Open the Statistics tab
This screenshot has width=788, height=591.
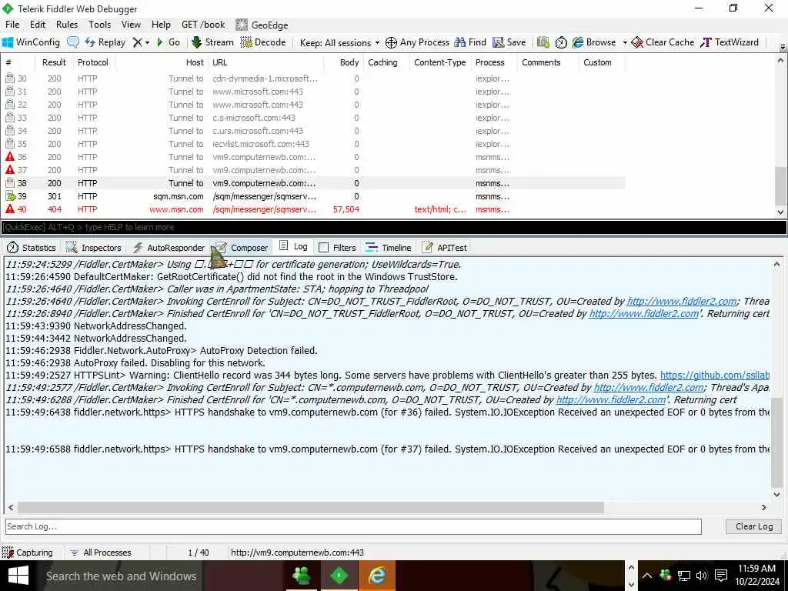pyautogui.click(x=31, y=247)
